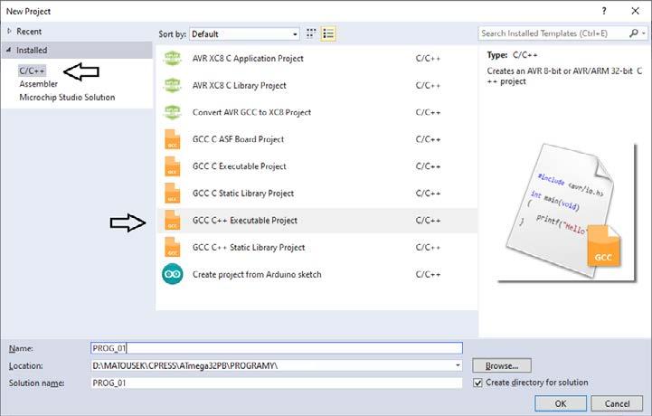Click Search Installed Templates field
The image size is (652, 416).
click(553, 33)
